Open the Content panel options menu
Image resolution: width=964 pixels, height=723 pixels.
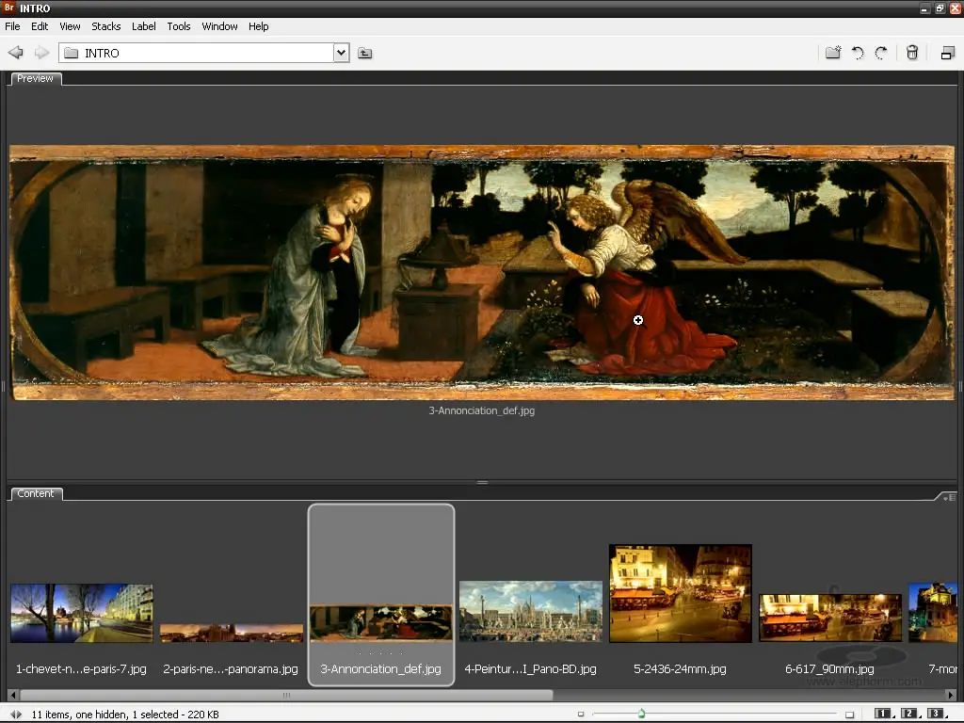pyautogui.click(x=949, y=497)
